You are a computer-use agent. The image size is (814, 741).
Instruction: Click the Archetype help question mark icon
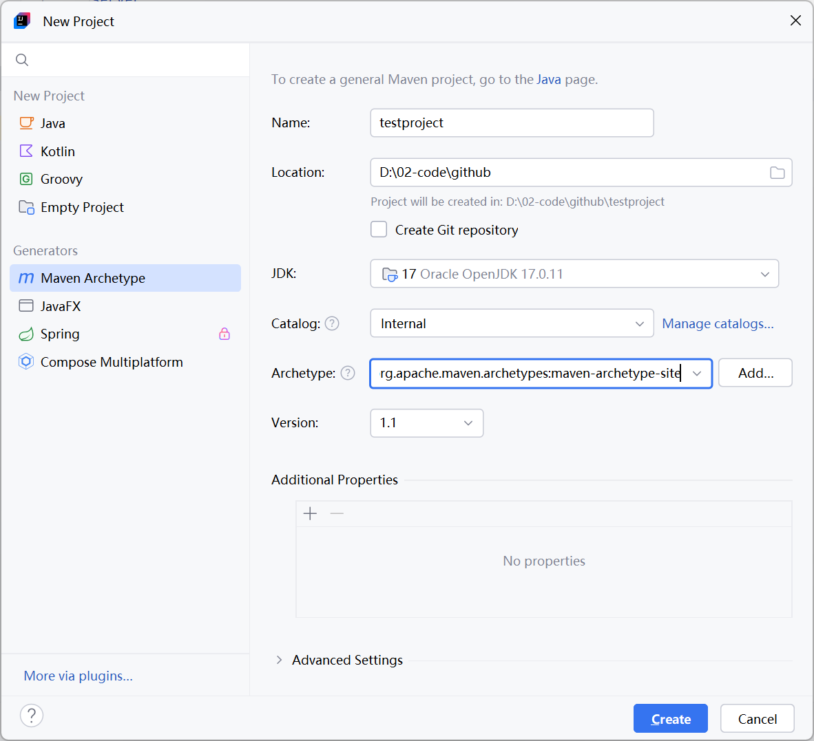click(348, 373)
